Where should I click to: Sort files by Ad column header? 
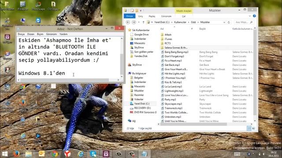point(162,29)
